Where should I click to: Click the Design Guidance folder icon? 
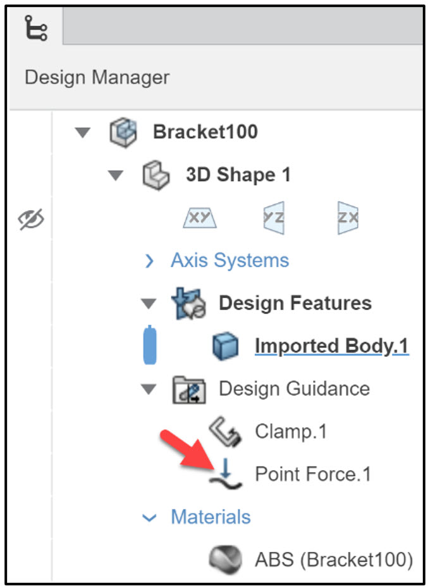[189, 389]
